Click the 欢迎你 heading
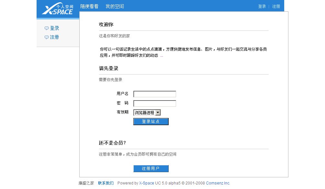The image size is (325, 189). [106, 25]
